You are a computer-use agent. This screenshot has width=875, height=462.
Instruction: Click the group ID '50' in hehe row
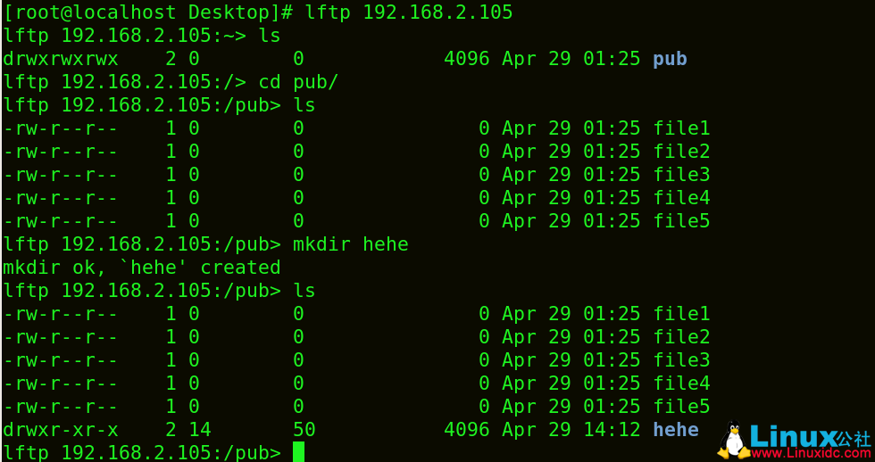(x=304, y=430)
